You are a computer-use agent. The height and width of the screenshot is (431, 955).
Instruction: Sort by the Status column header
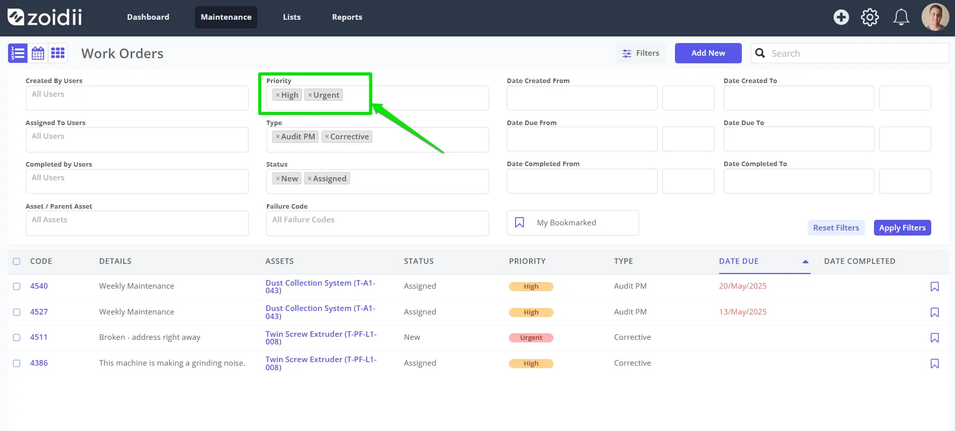(x=419, y=261)
